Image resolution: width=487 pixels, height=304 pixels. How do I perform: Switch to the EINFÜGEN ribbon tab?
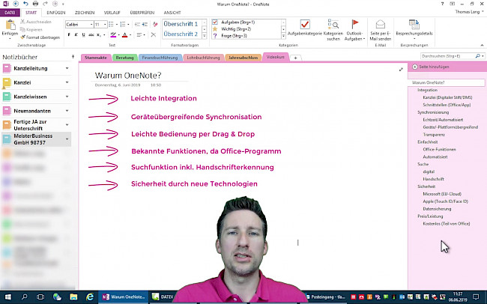(56, 13)
